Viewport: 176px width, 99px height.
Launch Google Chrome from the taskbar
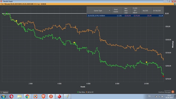pos(27,96)
